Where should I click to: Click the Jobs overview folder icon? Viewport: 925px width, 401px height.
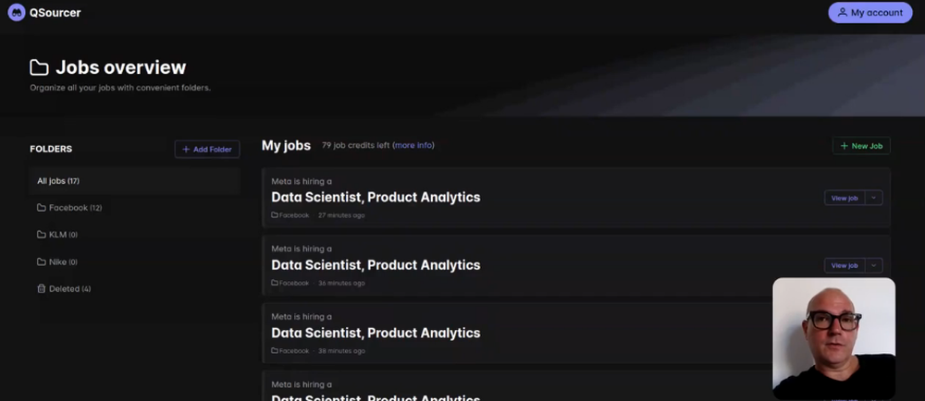[39, 67]
